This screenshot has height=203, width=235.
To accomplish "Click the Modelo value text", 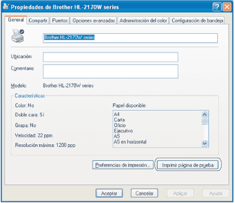I will point(68,85).
